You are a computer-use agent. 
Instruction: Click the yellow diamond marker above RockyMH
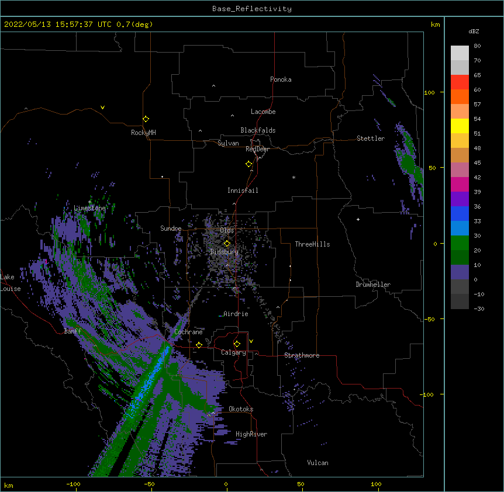pos(146,119)
